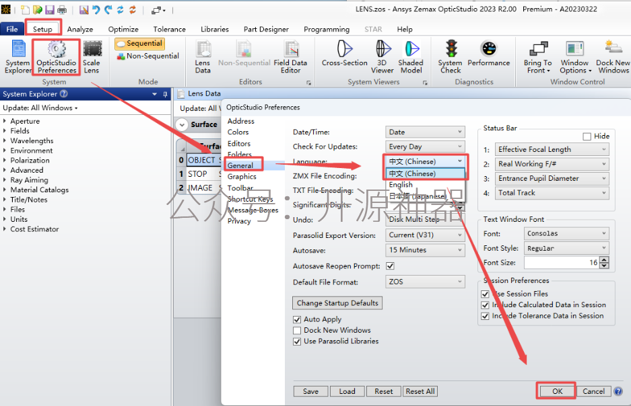631x406 pixels.
Task: Expand the Wavelengths tree node
Action: click(5, 140)
